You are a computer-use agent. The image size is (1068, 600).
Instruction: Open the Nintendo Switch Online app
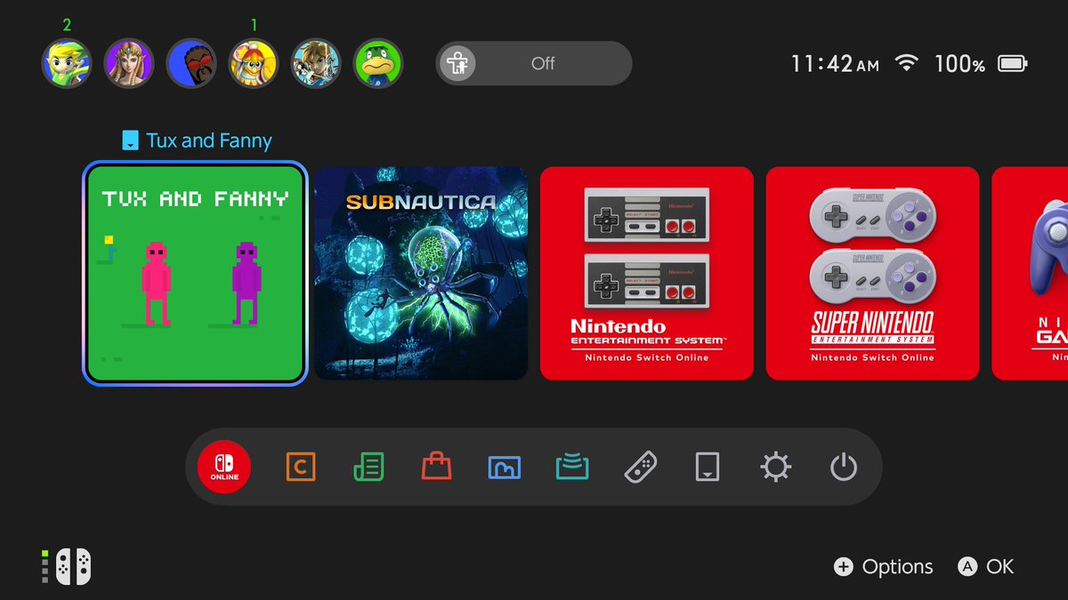tap(222, 466)
